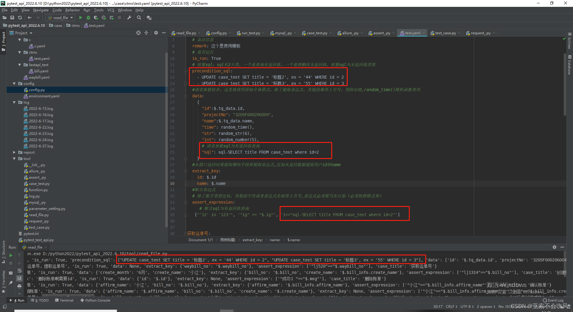Select environment.yaml in the project tree

pos(44,96)
